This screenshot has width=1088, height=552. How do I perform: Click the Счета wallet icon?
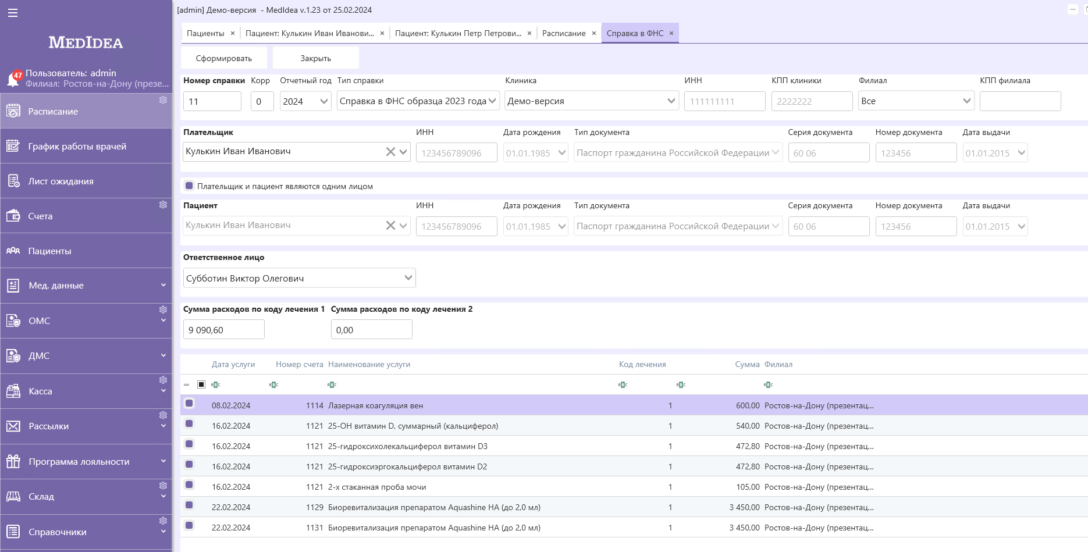13,216
